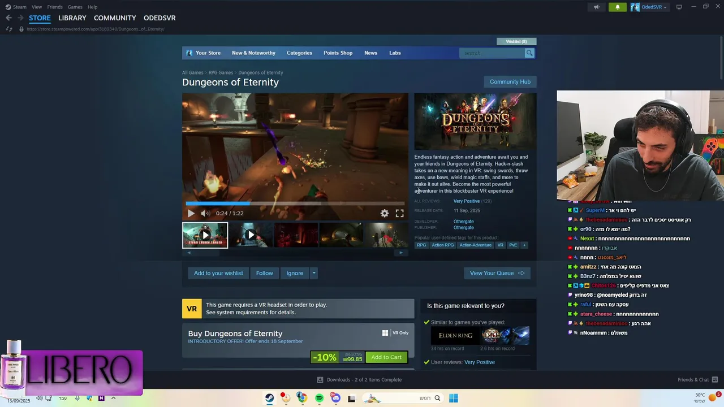Open the Points Shop
Viewport: 724px width, 407px height.
click(338, 53)
